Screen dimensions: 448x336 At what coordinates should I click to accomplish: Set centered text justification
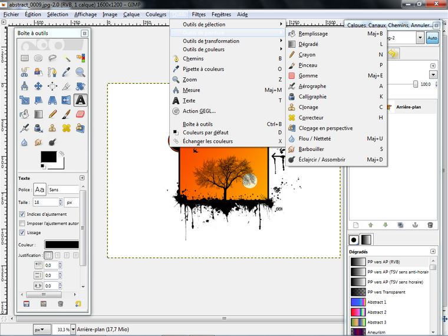pos(67,255)
